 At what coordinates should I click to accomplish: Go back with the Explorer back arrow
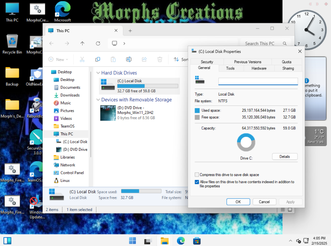click(x=51, y=43)
